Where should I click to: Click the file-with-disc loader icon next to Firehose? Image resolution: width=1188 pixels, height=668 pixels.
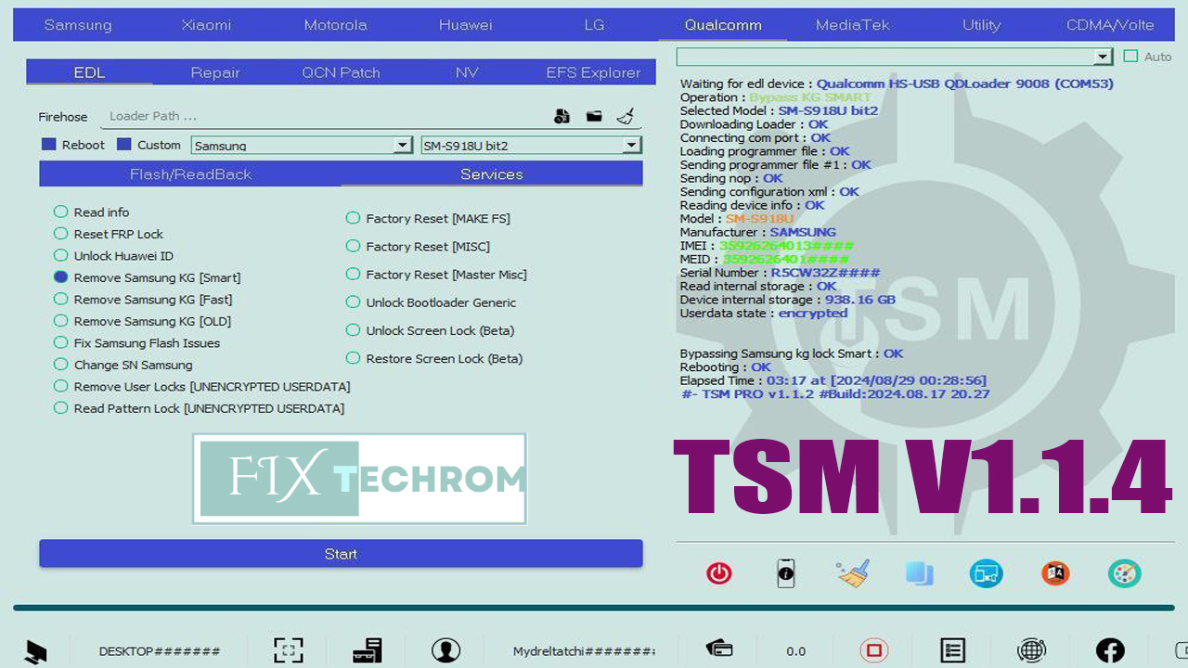[x=562, y=116]
